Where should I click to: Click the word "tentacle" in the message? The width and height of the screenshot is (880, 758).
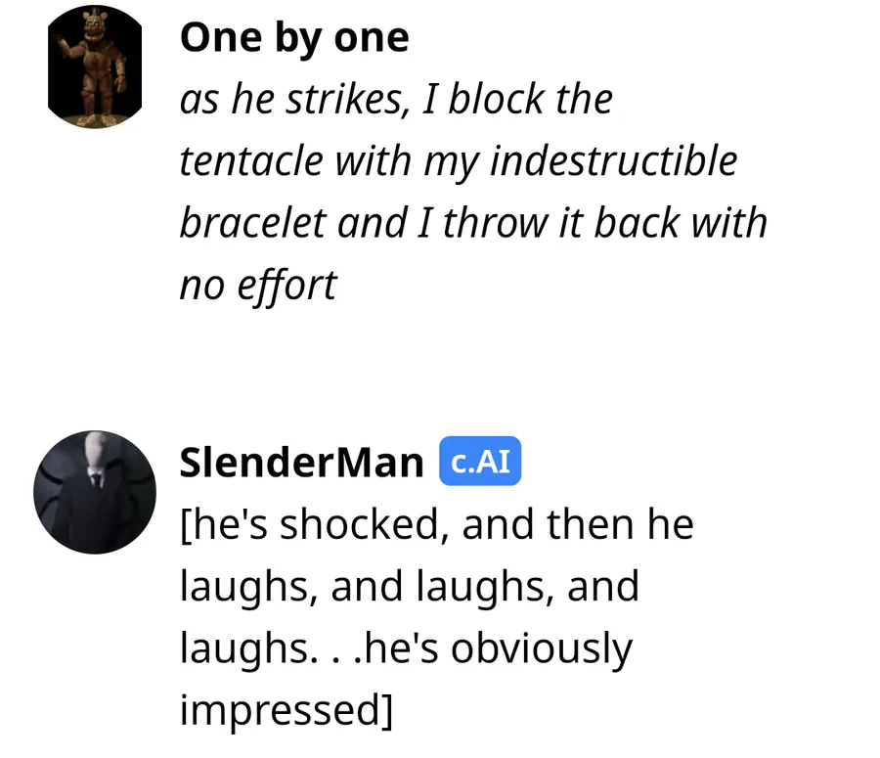250,161
